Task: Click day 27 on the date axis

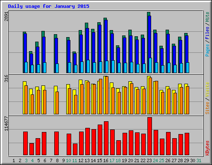Action: (x=174, y=160)
